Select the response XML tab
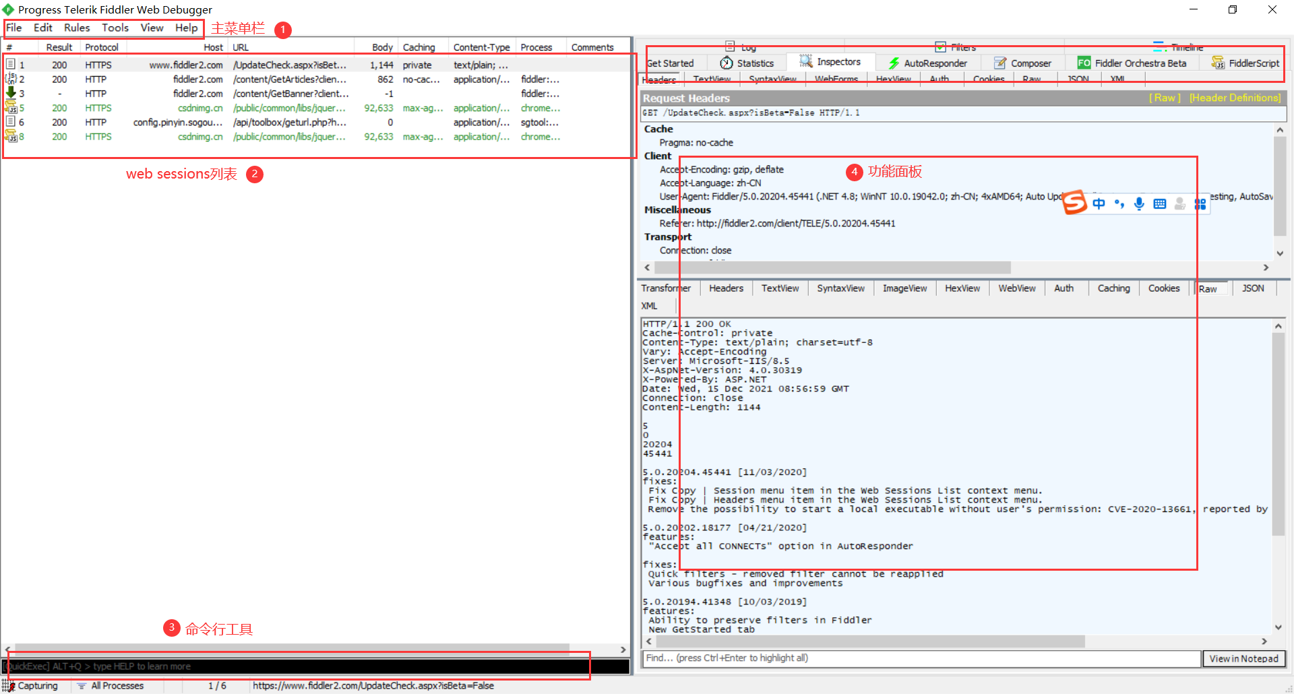Screen dimensions: 1294x694 tap(649, 305)
